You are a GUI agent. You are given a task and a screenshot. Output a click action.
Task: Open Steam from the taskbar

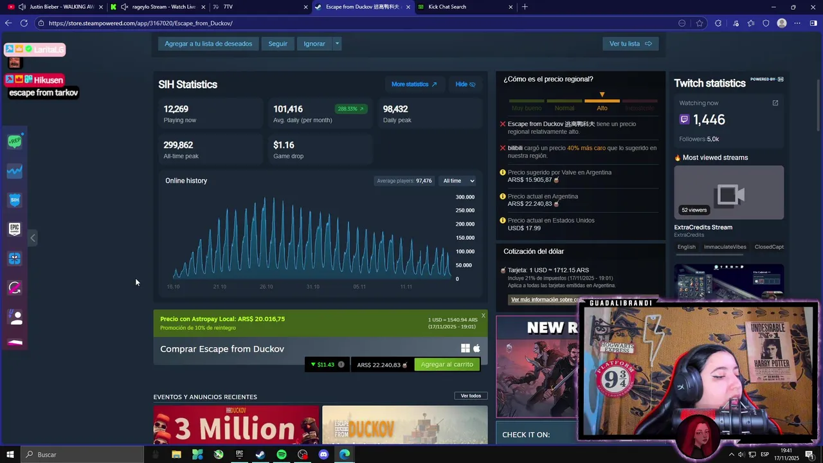point(260,455)
